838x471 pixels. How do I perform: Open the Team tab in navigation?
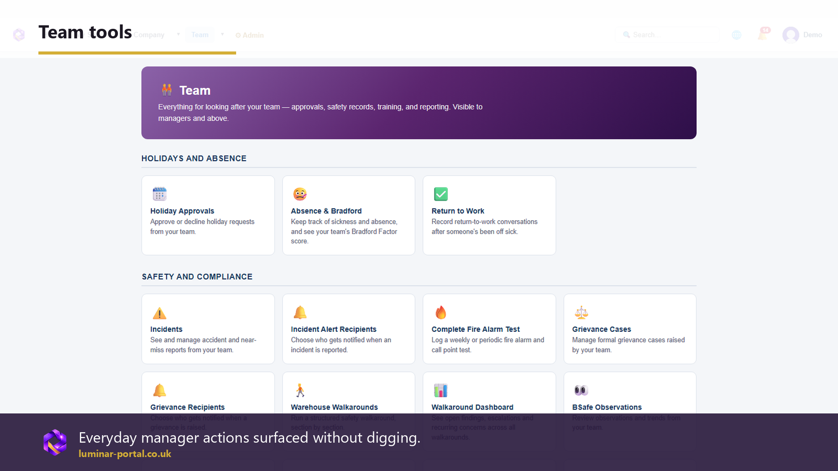point(200,35)
